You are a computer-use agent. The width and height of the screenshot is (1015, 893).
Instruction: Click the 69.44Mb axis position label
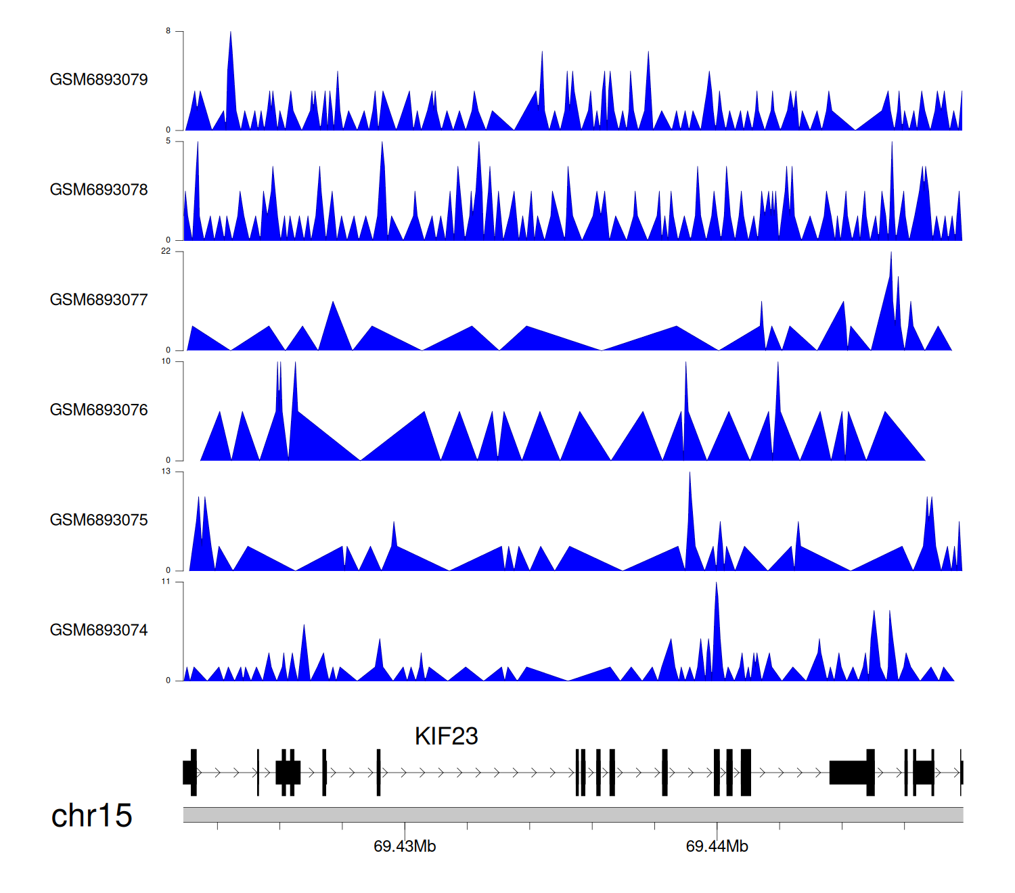717,846
